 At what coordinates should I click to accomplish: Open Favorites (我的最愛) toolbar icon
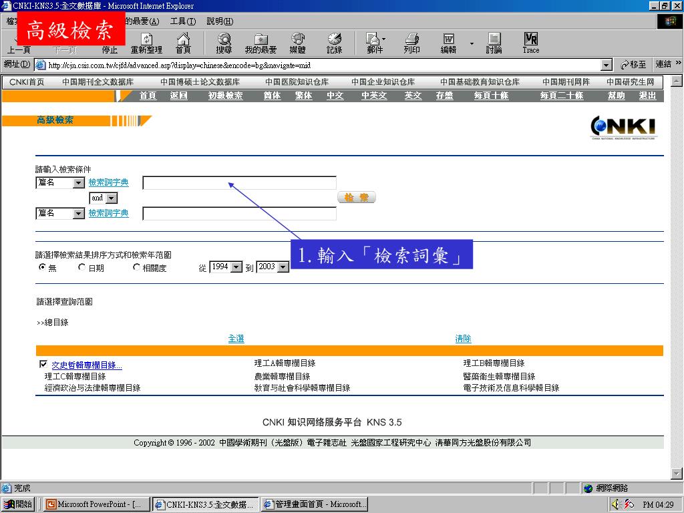pos(261,43)
